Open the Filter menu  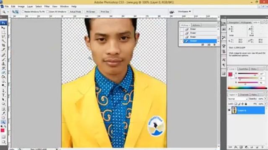click(47, 7)
